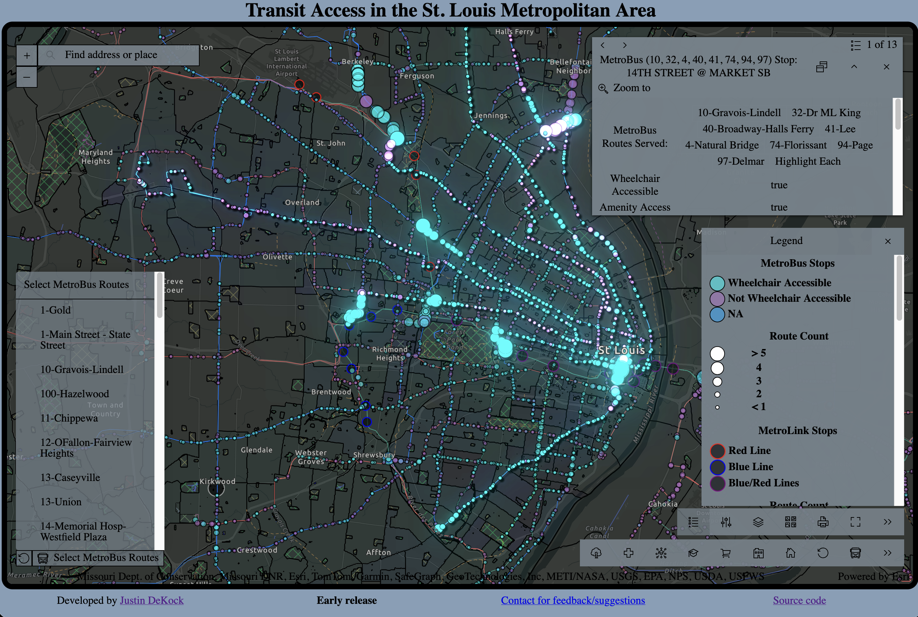Expand the upper toolbar with double chevron
The image size is (918, 617).
pyautogui.click(x=887, y=522)
